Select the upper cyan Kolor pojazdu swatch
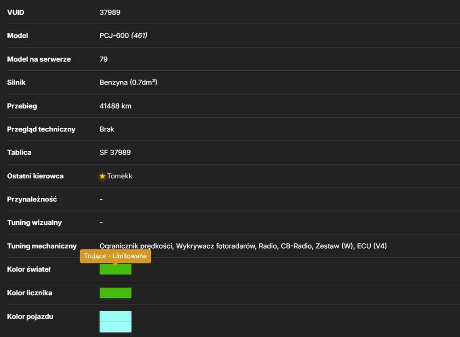This screenshot has width=460, height=337. 115,316
